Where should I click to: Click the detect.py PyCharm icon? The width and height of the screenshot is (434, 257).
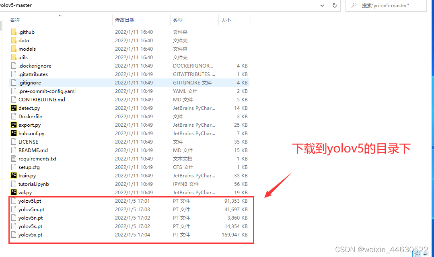click(x=14, y=108)
